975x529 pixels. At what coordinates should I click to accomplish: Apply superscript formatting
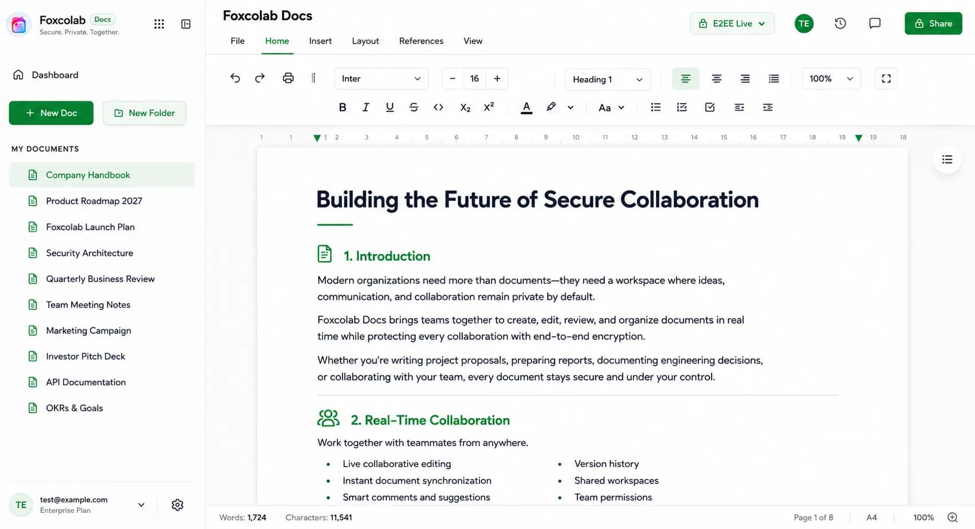point(489,107)
